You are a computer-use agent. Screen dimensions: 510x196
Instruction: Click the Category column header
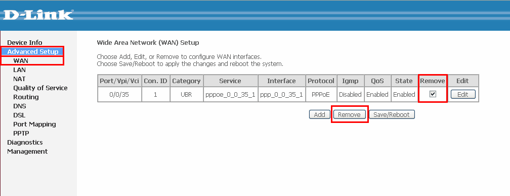tap(186, 81)
